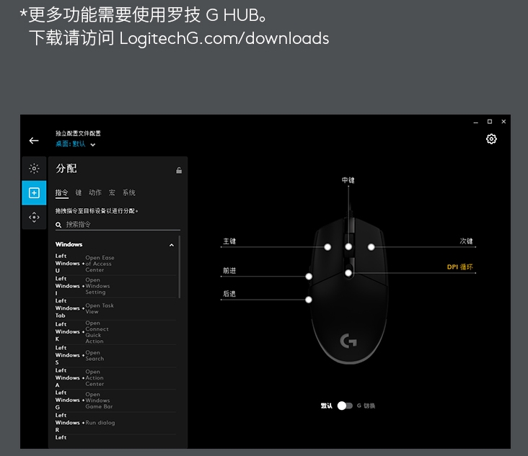528x456 pixels.
Task: Select Open Windows Game Bar command
Action: coord(115,401)
